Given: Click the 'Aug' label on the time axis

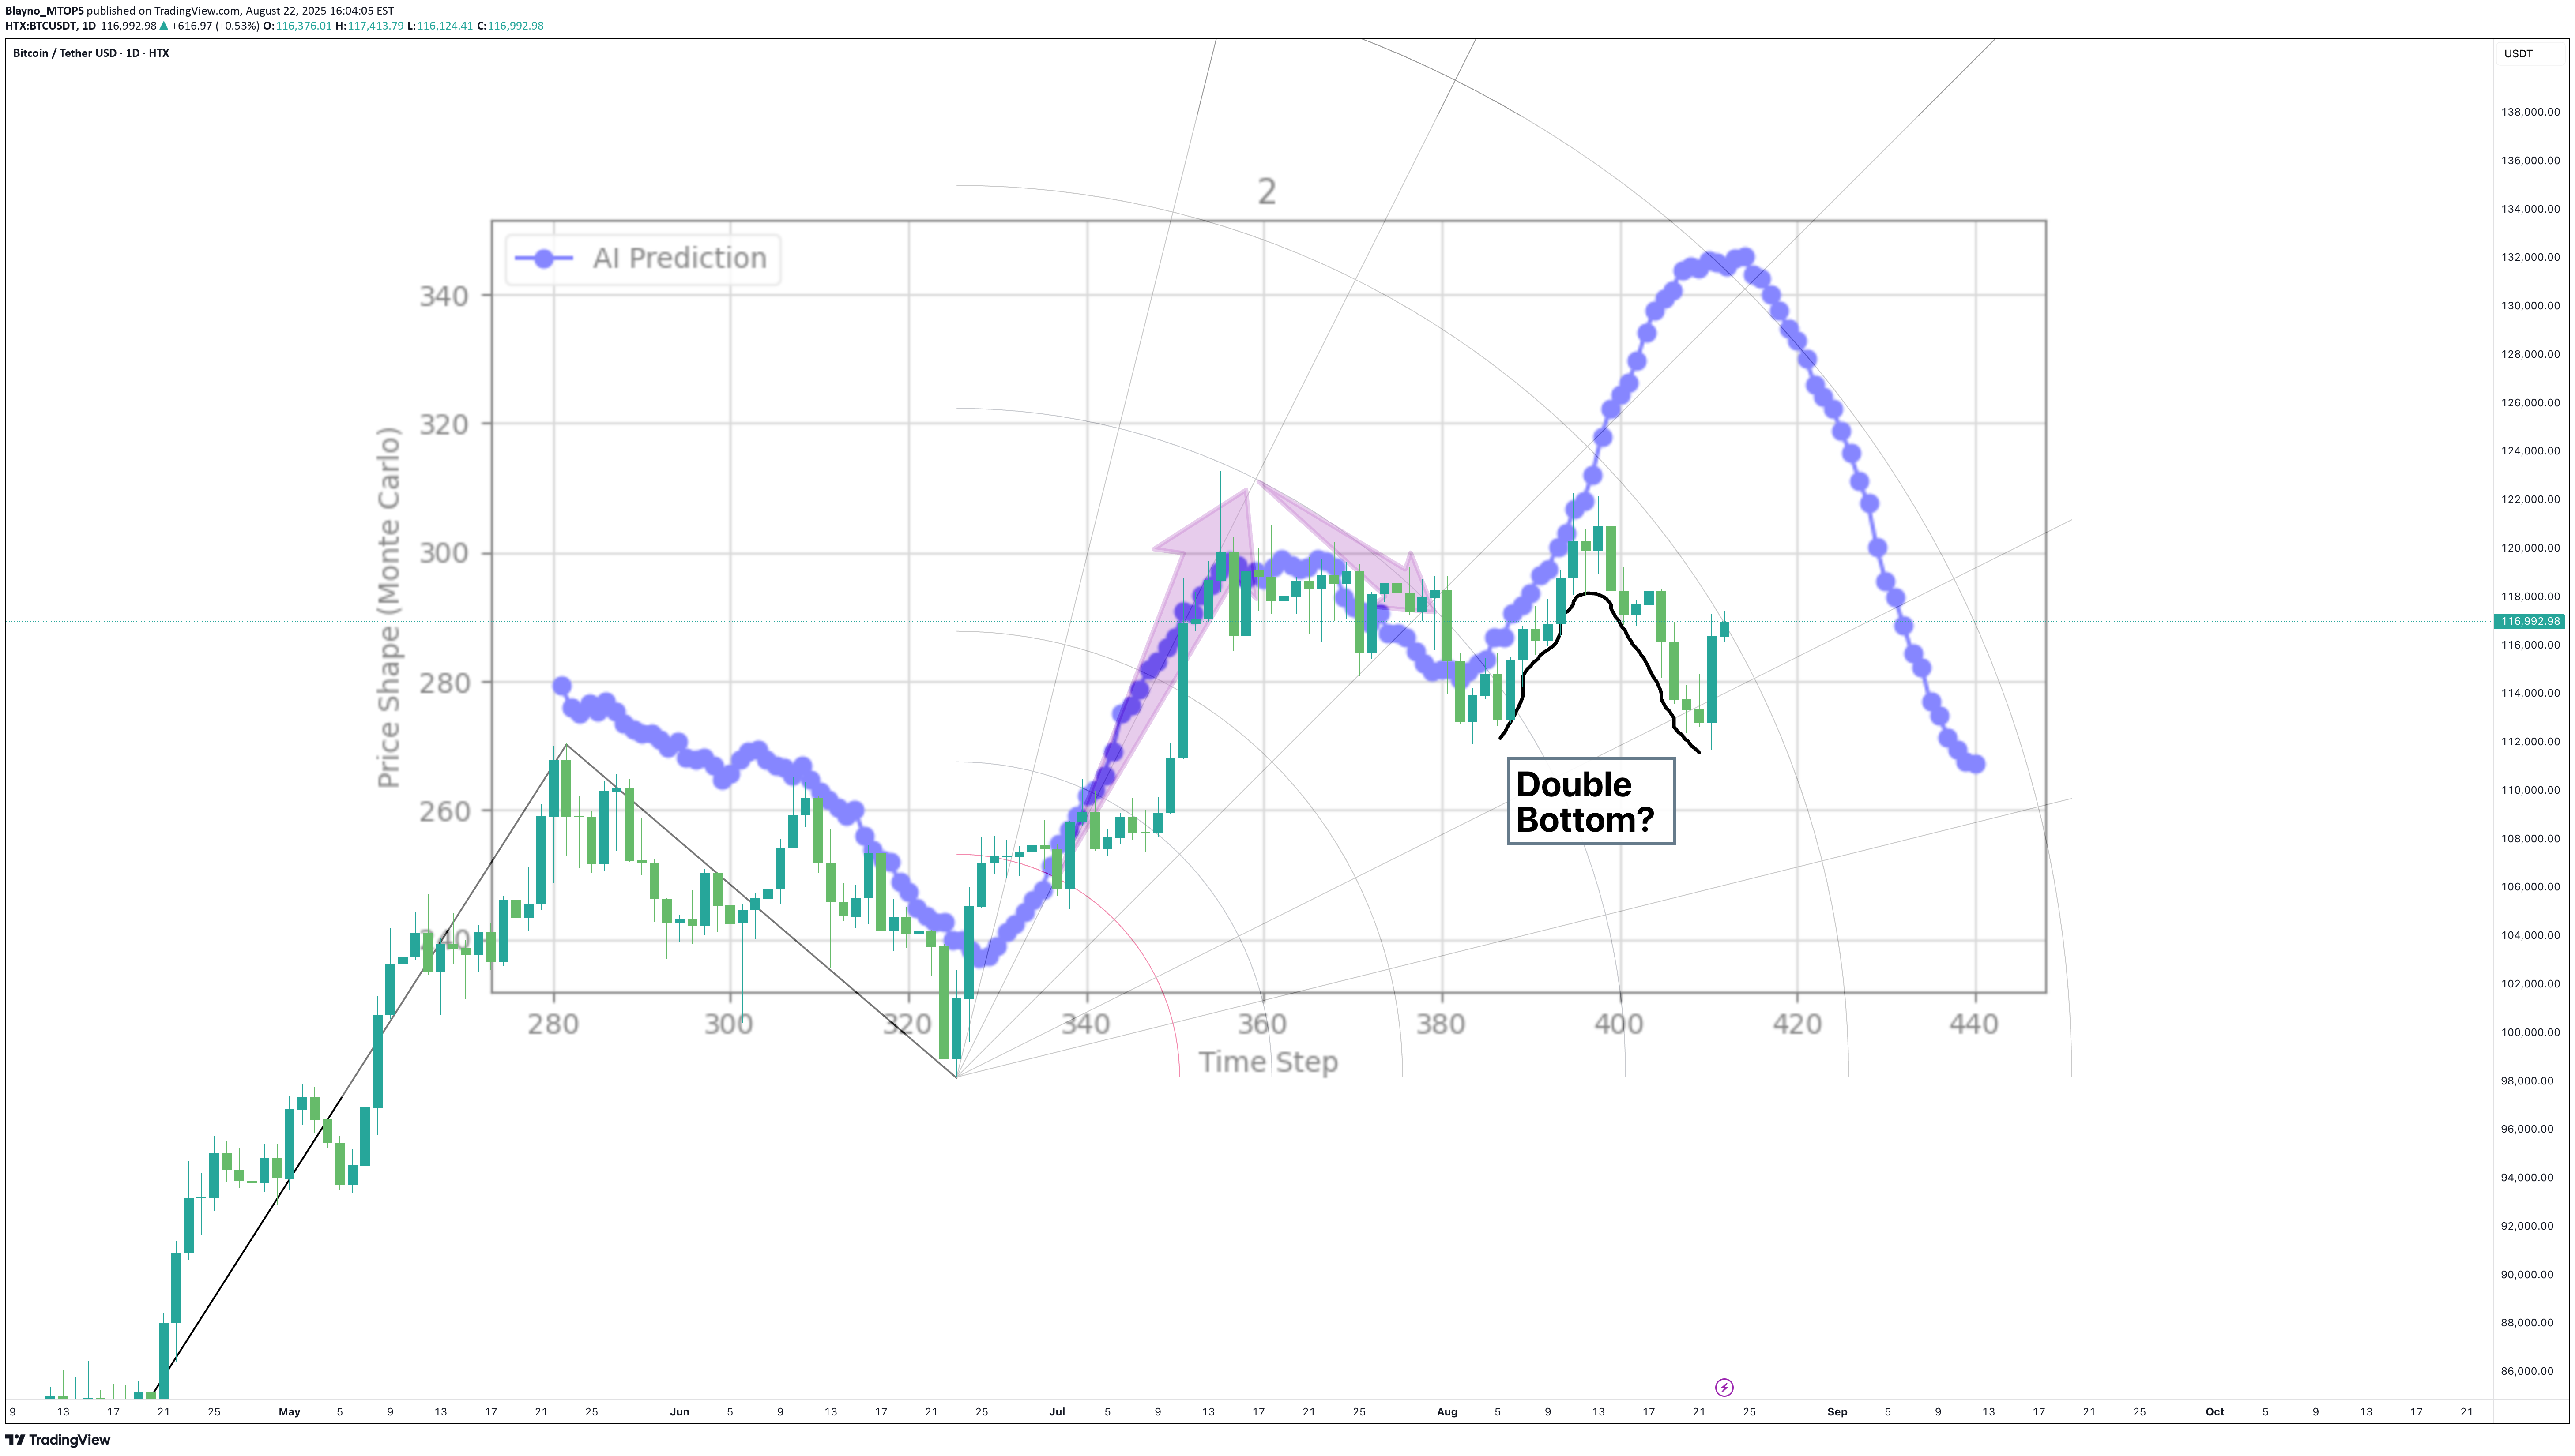Looking at the screenshot, I should point(1448,1412).
